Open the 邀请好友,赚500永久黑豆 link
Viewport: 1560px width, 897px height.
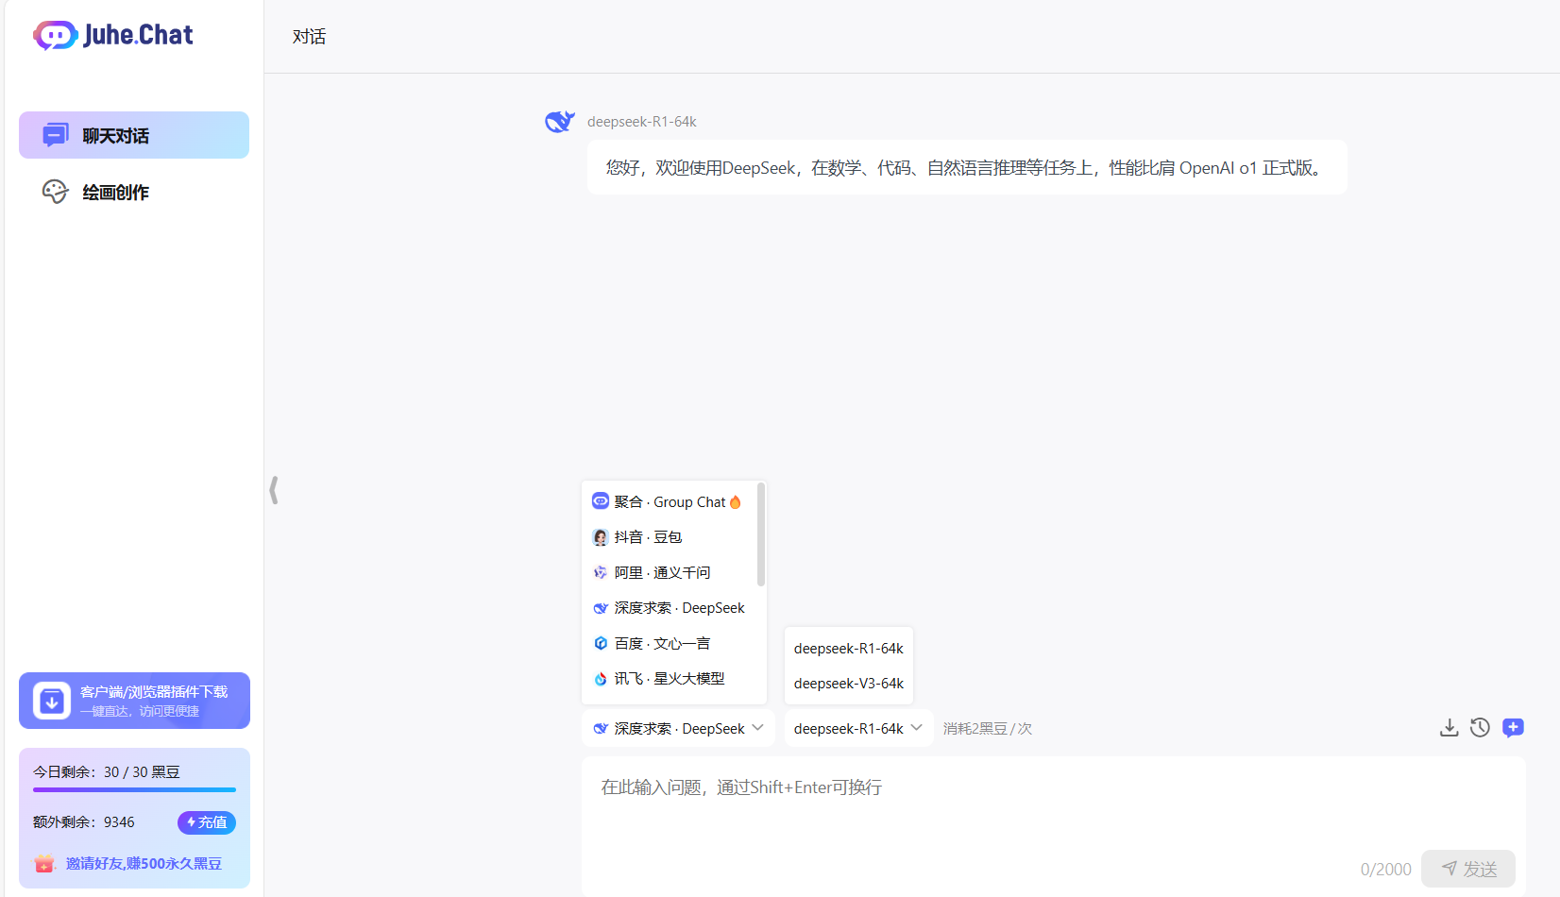(x=144, y=863)
